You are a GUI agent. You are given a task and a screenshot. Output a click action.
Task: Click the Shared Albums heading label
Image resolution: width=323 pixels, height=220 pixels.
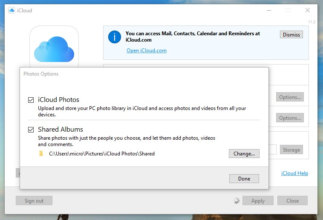click(61, 130)
